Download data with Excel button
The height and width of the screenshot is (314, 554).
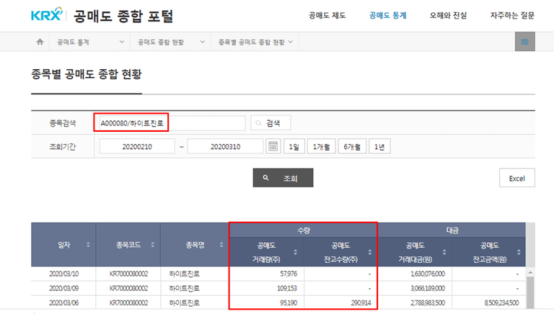coord(517,178)
